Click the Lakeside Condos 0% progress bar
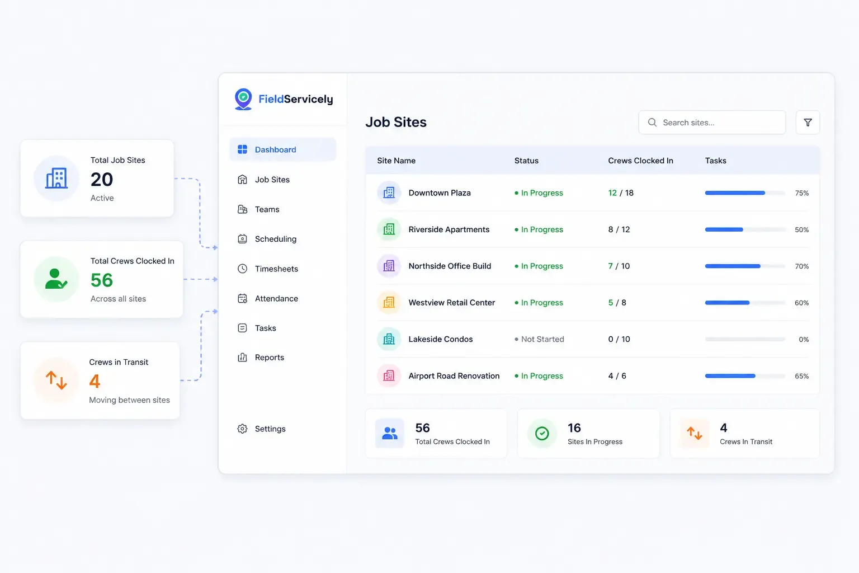 [745, 339]
